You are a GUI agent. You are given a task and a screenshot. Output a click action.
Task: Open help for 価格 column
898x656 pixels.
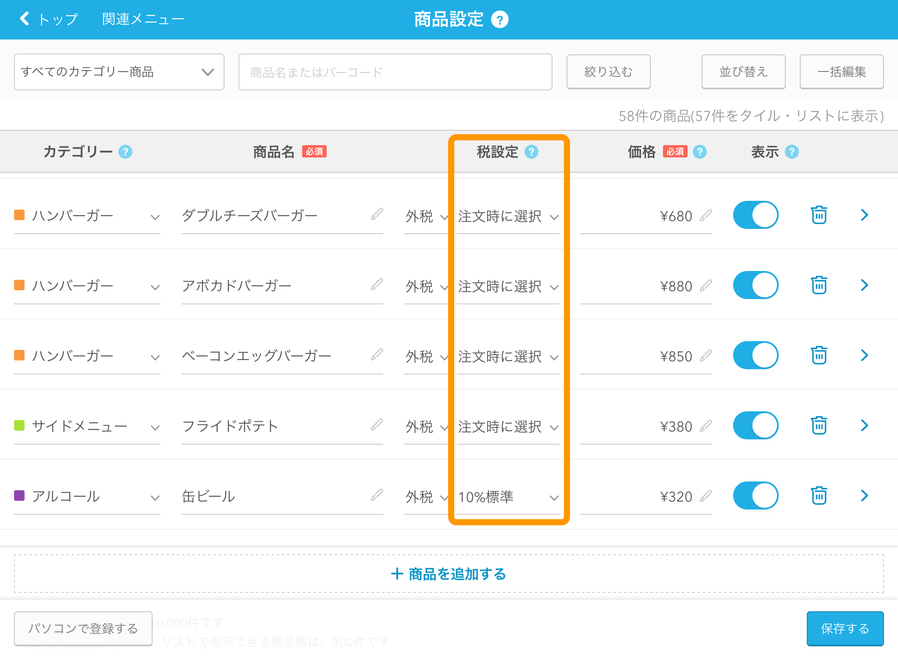coord(699,152)
